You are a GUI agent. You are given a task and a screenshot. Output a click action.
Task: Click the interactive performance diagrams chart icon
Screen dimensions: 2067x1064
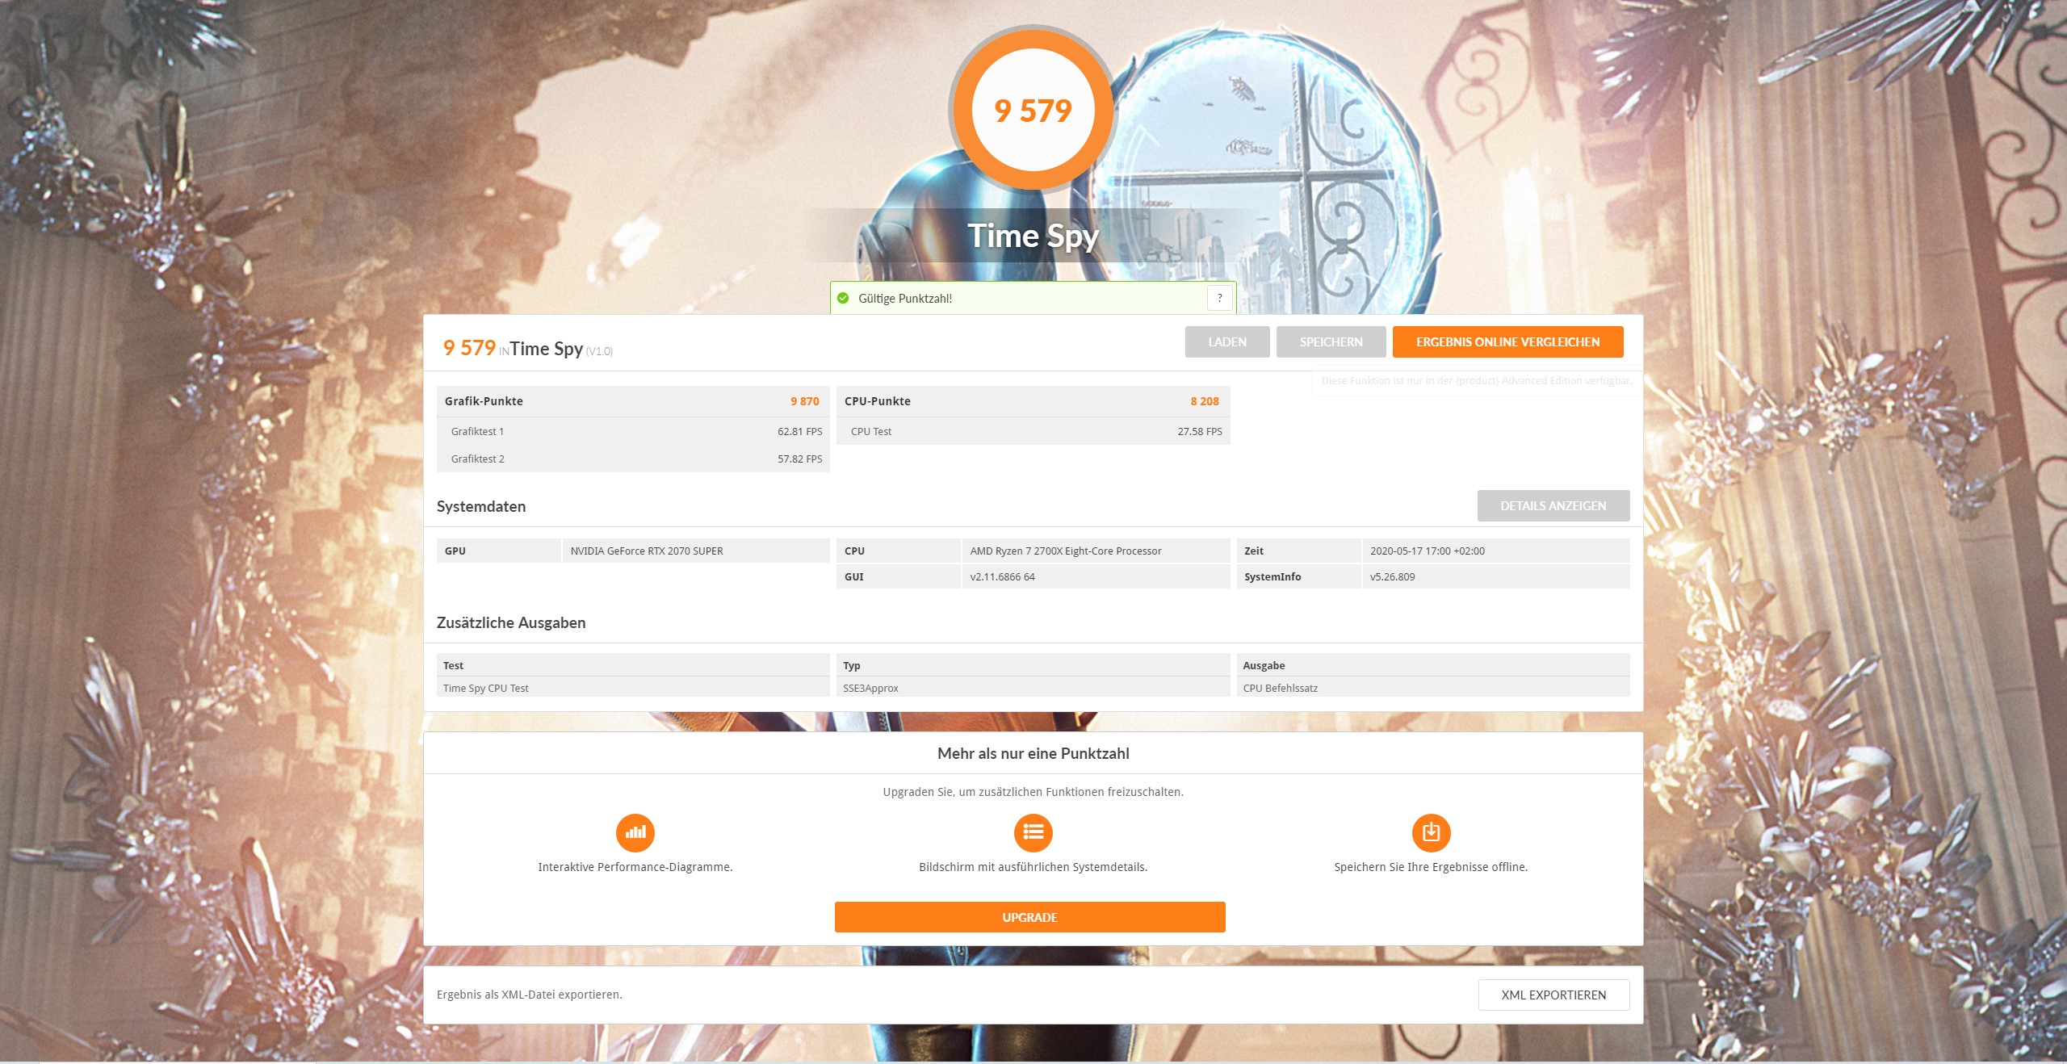635,832
